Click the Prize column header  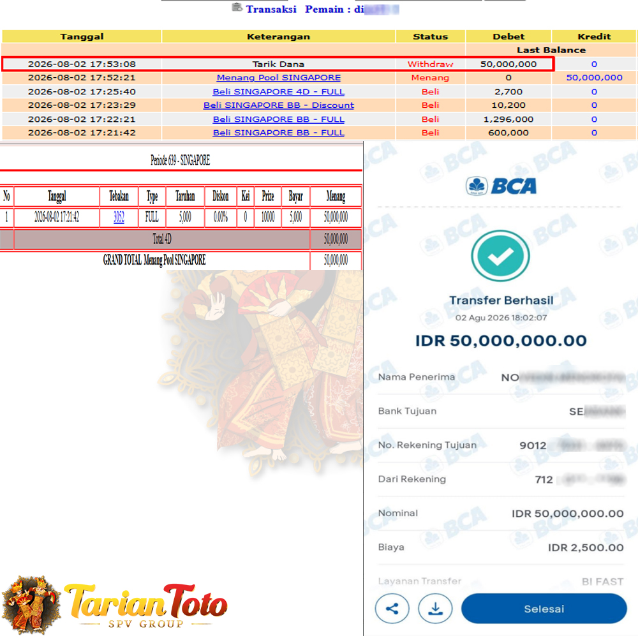(268, 196)
